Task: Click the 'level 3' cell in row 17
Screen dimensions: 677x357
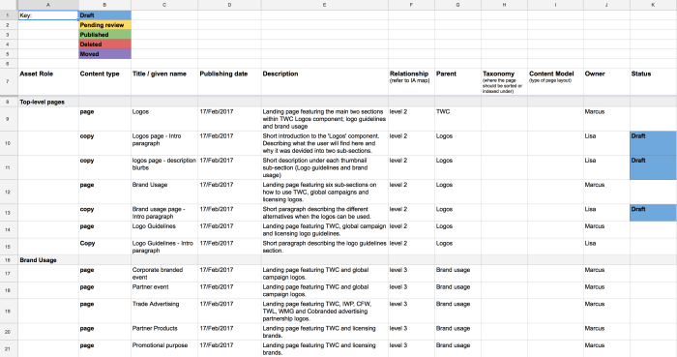Action: [x=411, y=274]
